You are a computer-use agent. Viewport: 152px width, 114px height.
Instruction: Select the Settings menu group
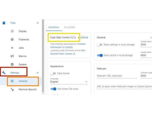(x=15, y=73)
